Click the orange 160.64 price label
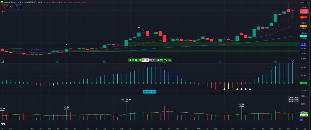311x130 pixels. [303, 26]
